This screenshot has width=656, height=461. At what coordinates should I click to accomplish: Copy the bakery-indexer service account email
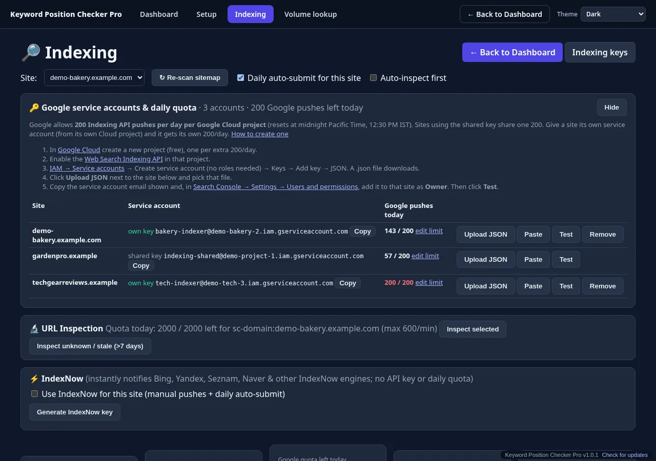362,231
